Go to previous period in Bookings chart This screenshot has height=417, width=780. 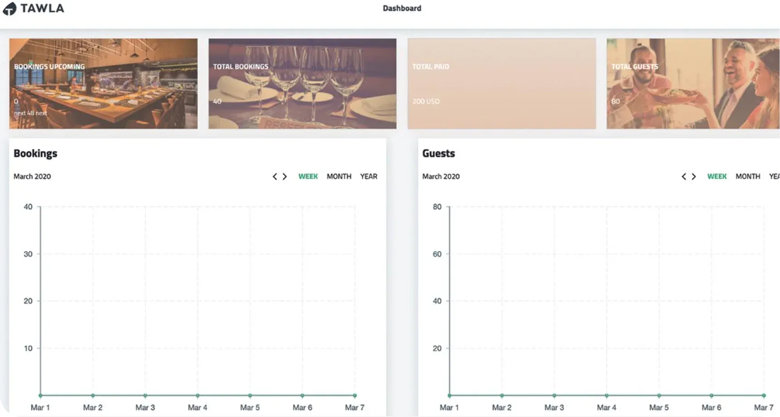pos(274,177)
